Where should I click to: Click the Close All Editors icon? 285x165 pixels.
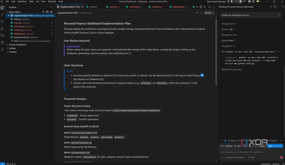[51, 12]
